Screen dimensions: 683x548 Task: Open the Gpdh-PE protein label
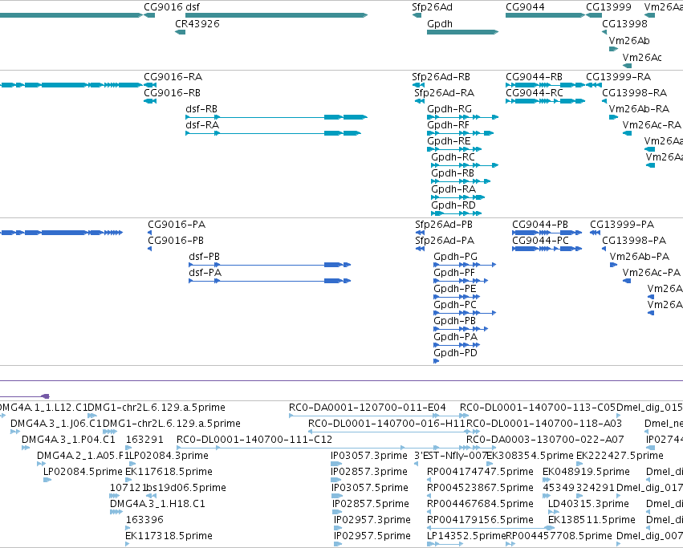tap(455, 290)
